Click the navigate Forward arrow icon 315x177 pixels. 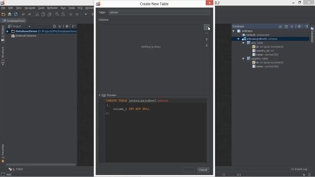[x=77, y=14]
